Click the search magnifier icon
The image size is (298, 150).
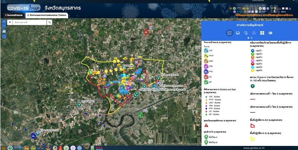tap(49, 22)
